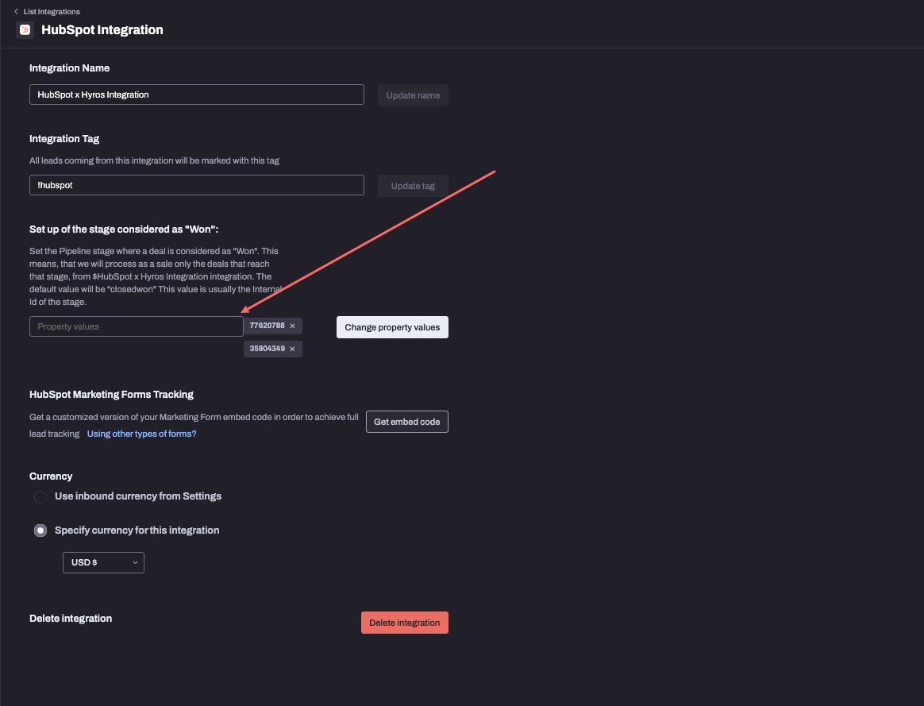Click inside the Integration Name text field
924x706 pixels.
196,94
